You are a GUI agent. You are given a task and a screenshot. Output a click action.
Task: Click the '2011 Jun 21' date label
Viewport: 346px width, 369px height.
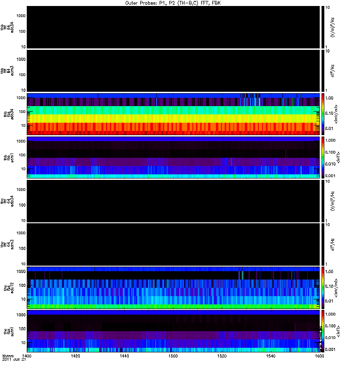[13, 361]
